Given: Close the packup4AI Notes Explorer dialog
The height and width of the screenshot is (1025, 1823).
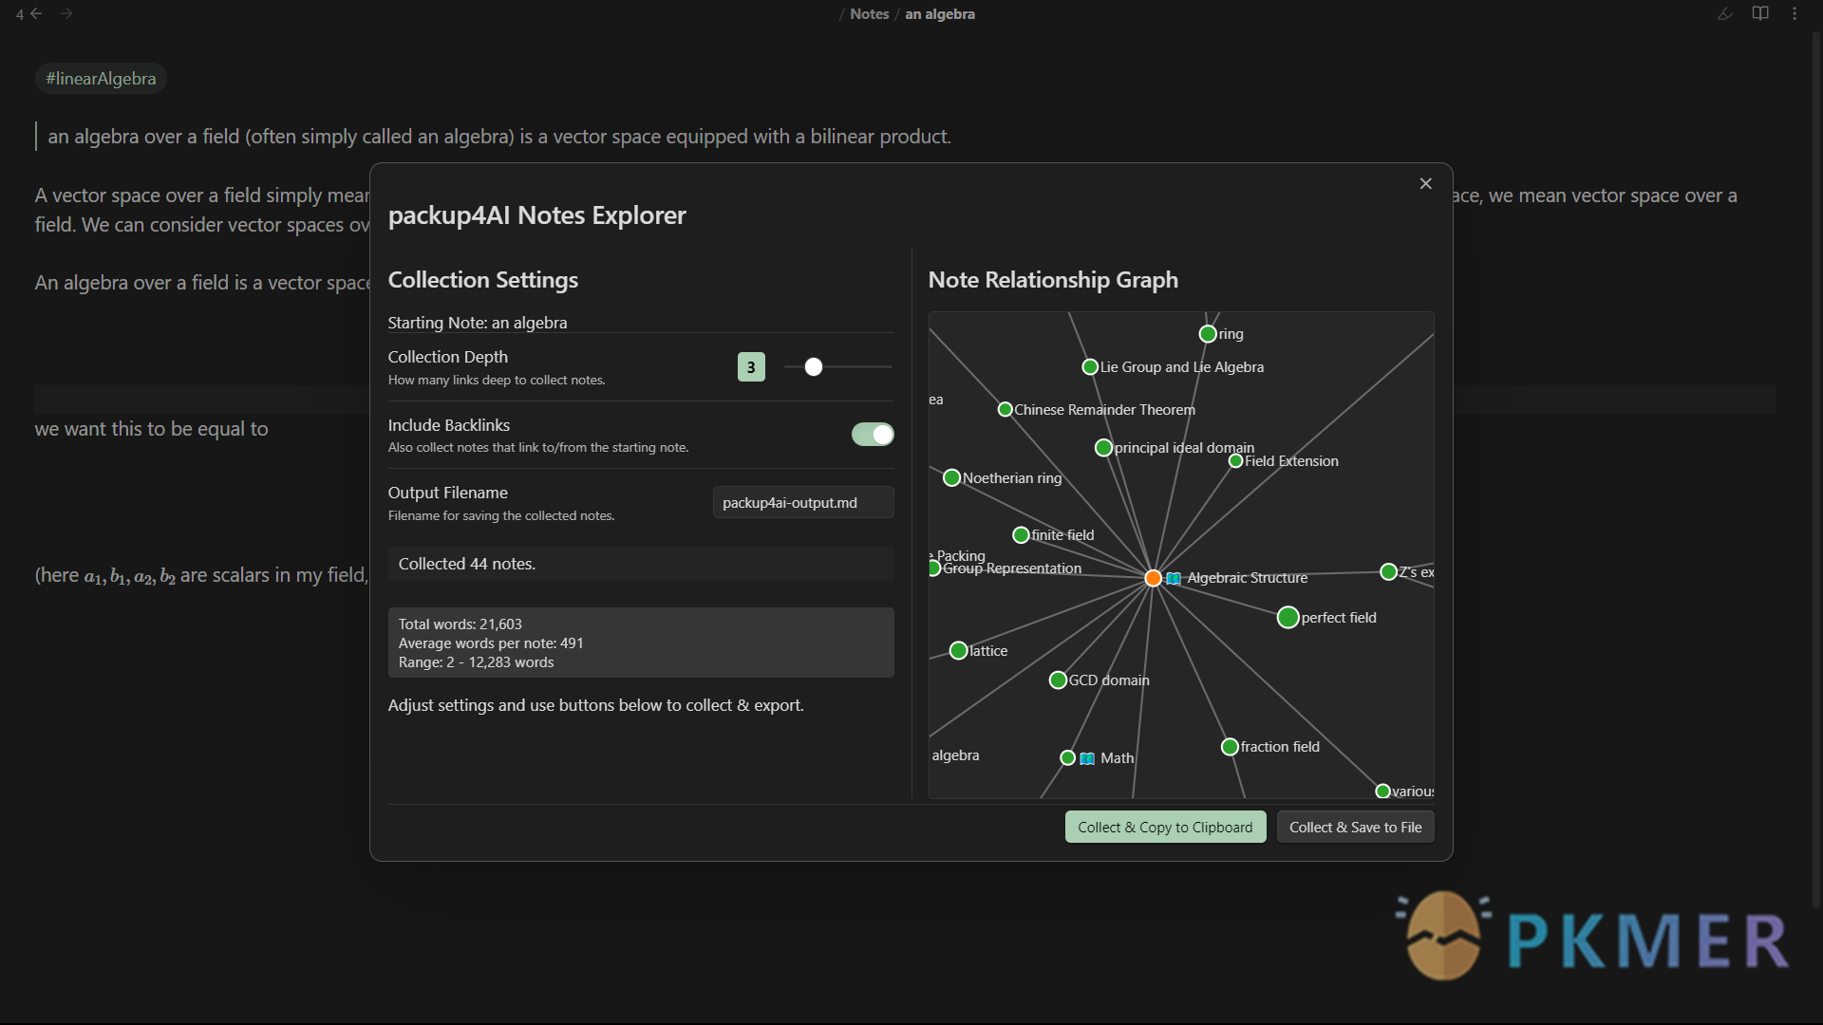Looking at the screenshot, I should click(1425, 183).
